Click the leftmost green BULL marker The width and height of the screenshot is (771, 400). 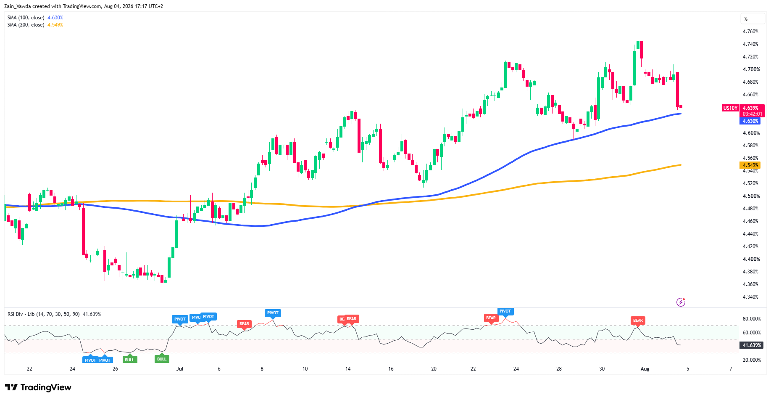point(129,360)
